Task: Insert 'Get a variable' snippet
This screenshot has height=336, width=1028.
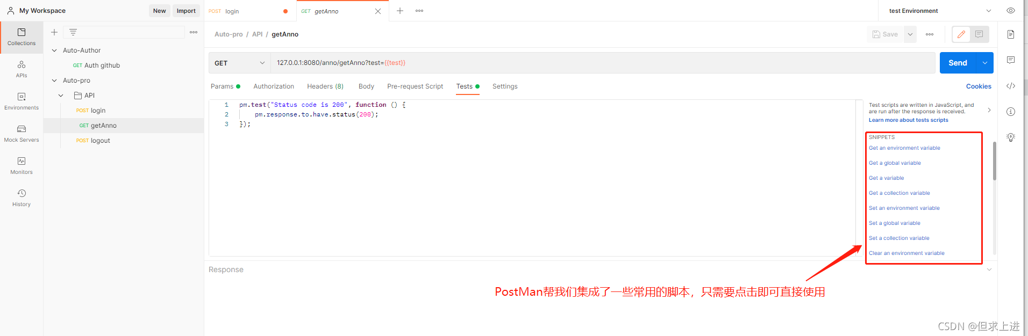Action: tap(887, 178)
